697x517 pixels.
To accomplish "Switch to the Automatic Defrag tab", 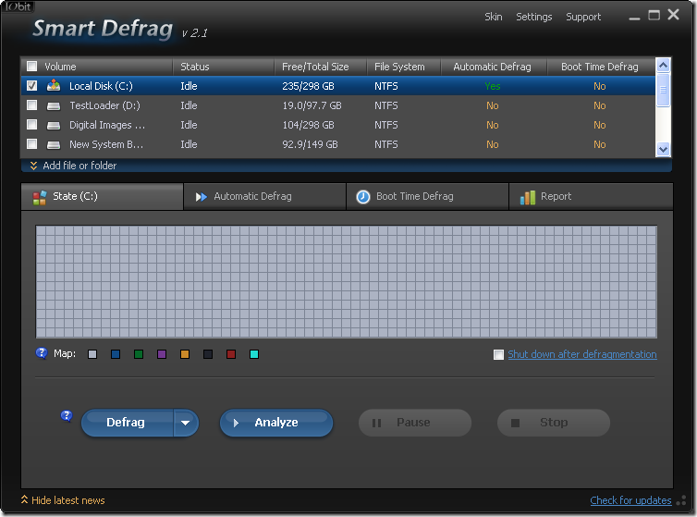I will [x=252, y=197].
